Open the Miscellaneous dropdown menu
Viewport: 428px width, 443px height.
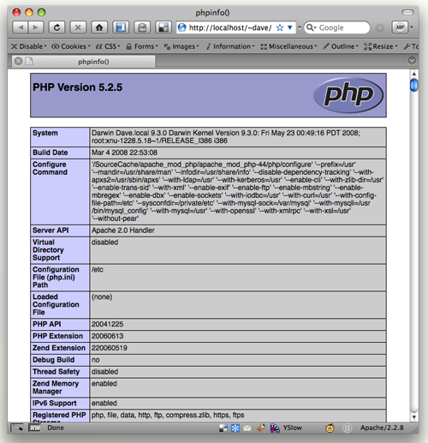click(x=288, y=46)
